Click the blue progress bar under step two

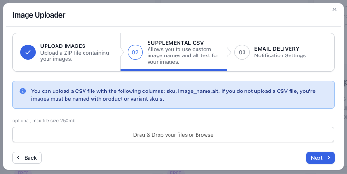tap(174, 70)
